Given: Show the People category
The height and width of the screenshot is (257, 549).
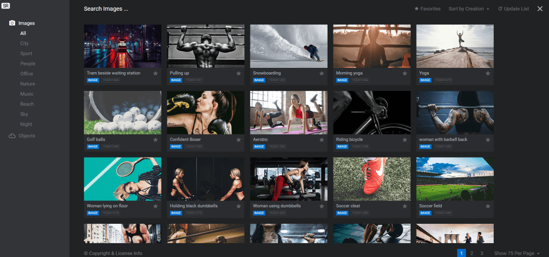Looking at the screenshot, I should [x=28, y=64].
